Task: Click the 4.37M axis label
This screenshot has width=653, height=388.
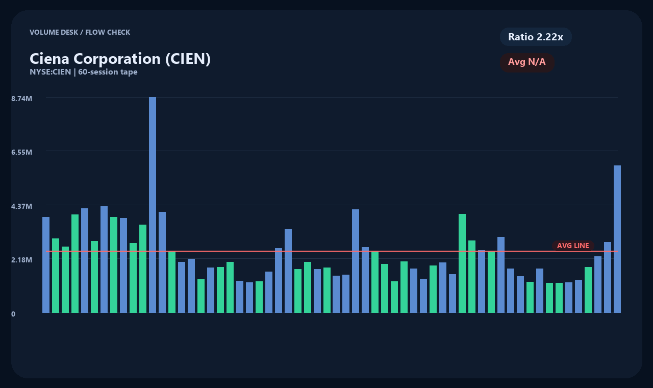Action: (22, 206)
